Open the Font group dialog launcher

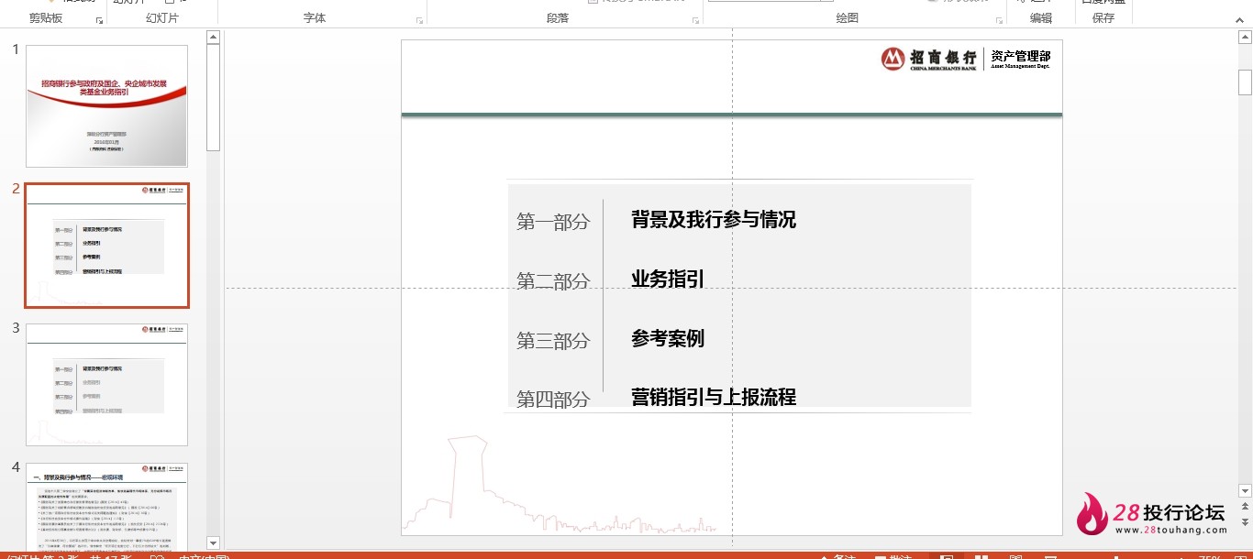tap(419, 19)
